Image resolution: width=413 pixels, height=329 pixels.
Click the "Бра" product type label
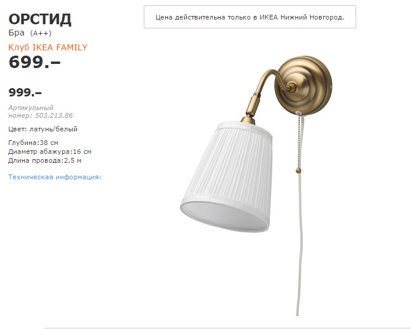17,33
